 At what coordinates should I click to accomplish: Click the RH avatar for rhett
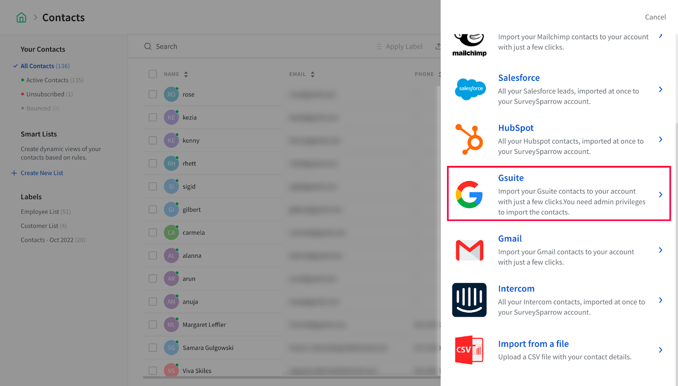click(x=171, y=163)
